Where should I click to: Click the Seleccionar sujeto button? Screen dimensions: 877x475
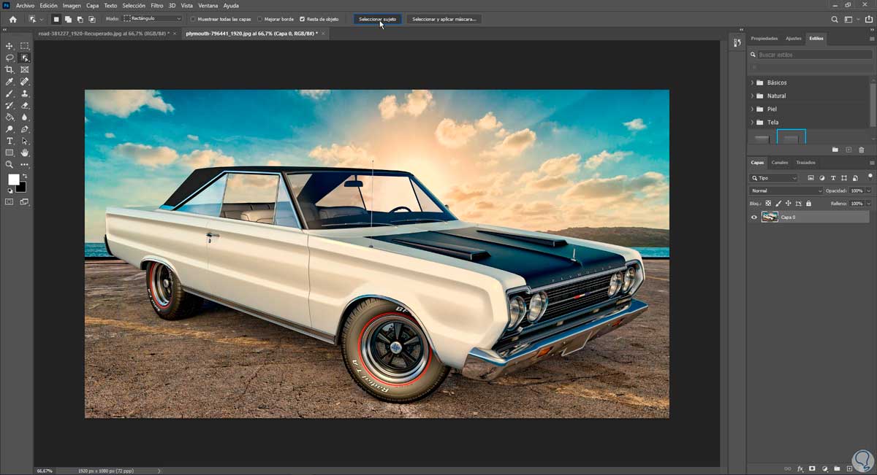pyautogui.click(x=377, y=19)
